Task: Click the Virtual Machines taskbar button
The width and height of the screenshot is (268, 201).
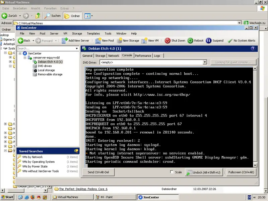Action: point(72,197)
